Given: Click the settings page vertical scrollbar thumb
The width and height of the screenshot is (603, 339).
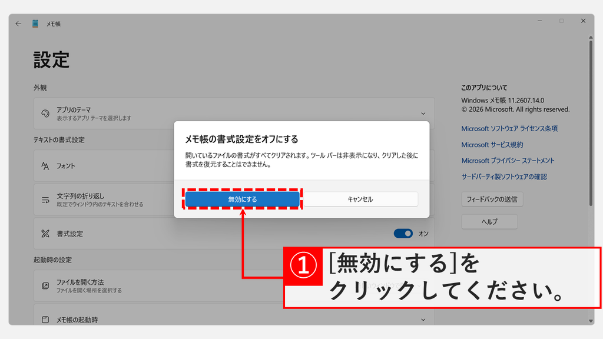Looking at the screenshot, I should click(591, 123).
